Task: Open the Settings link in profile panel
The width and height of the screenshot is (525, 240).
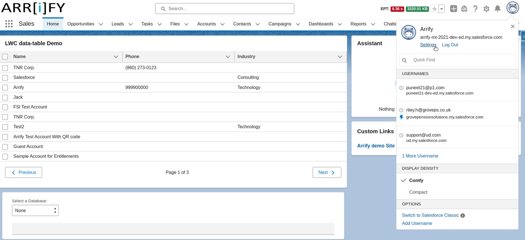Action: [428, 45]
